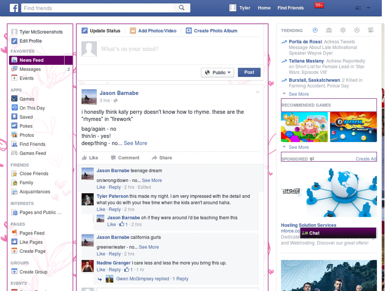The height and width of the screenshot is (291, 389).
Task: Click Jason Barnabe's name on the post
Action: tap(119, 93)
